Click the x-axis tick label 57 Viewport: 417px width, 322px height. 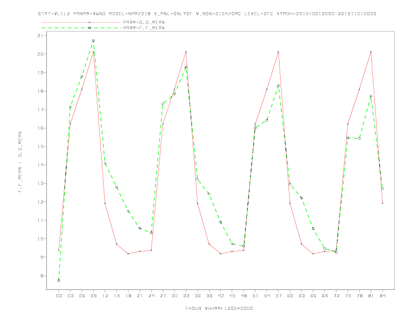click(279, 296)
